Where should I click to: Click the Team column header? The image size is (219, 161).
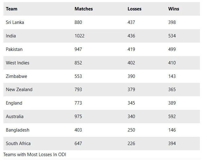(x=12, y=9)
